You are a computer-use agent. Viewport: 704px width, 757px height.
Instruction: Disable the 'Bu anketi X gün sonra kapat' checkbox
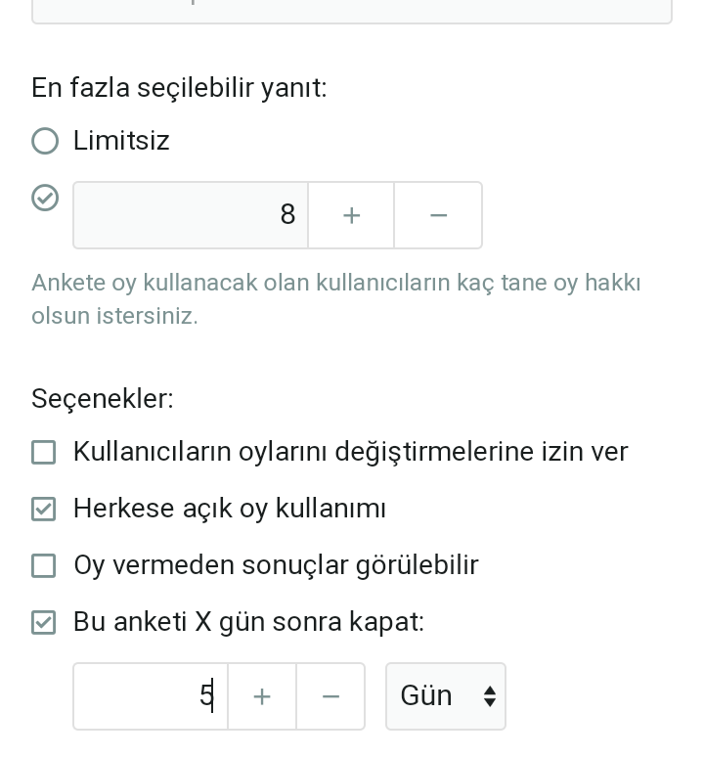44,622
